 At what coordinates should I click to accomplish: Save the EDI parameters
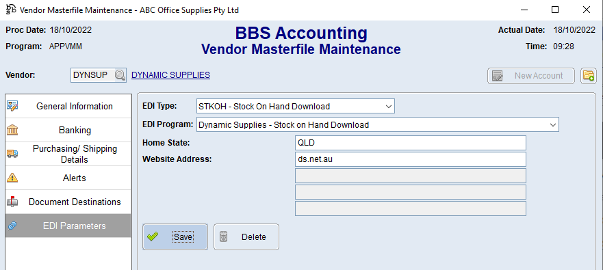click(175, 237)
